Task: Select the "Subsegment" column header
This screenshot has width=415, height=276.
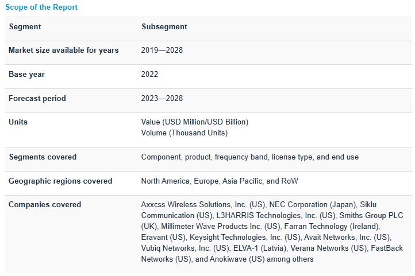Action: pos(164,27)
